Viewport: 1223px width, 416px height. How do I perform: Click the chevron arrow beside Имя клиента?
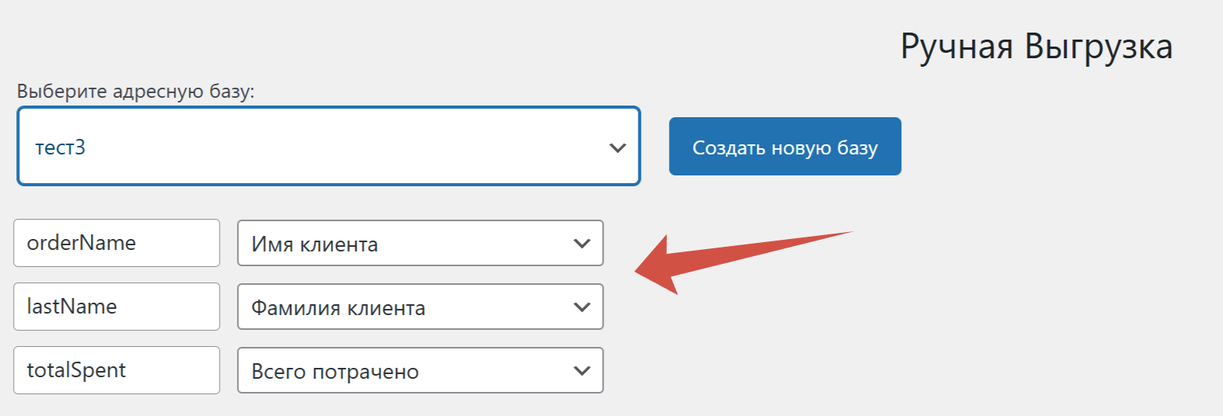pos(582,244)
